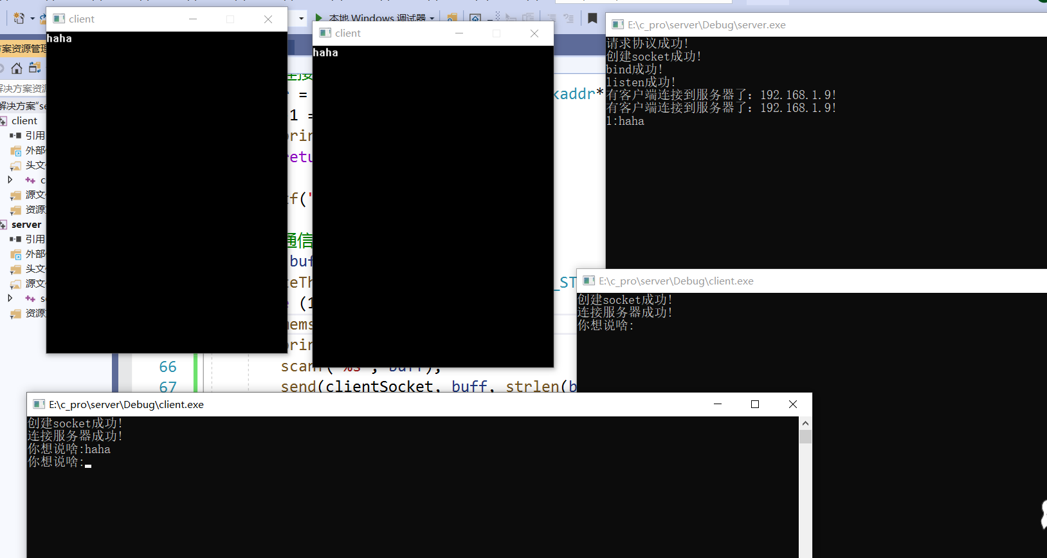Image resolution: width=1047 pixels, height=558 pixels.
Task: Close the left client window
Action: coord(268,19)
